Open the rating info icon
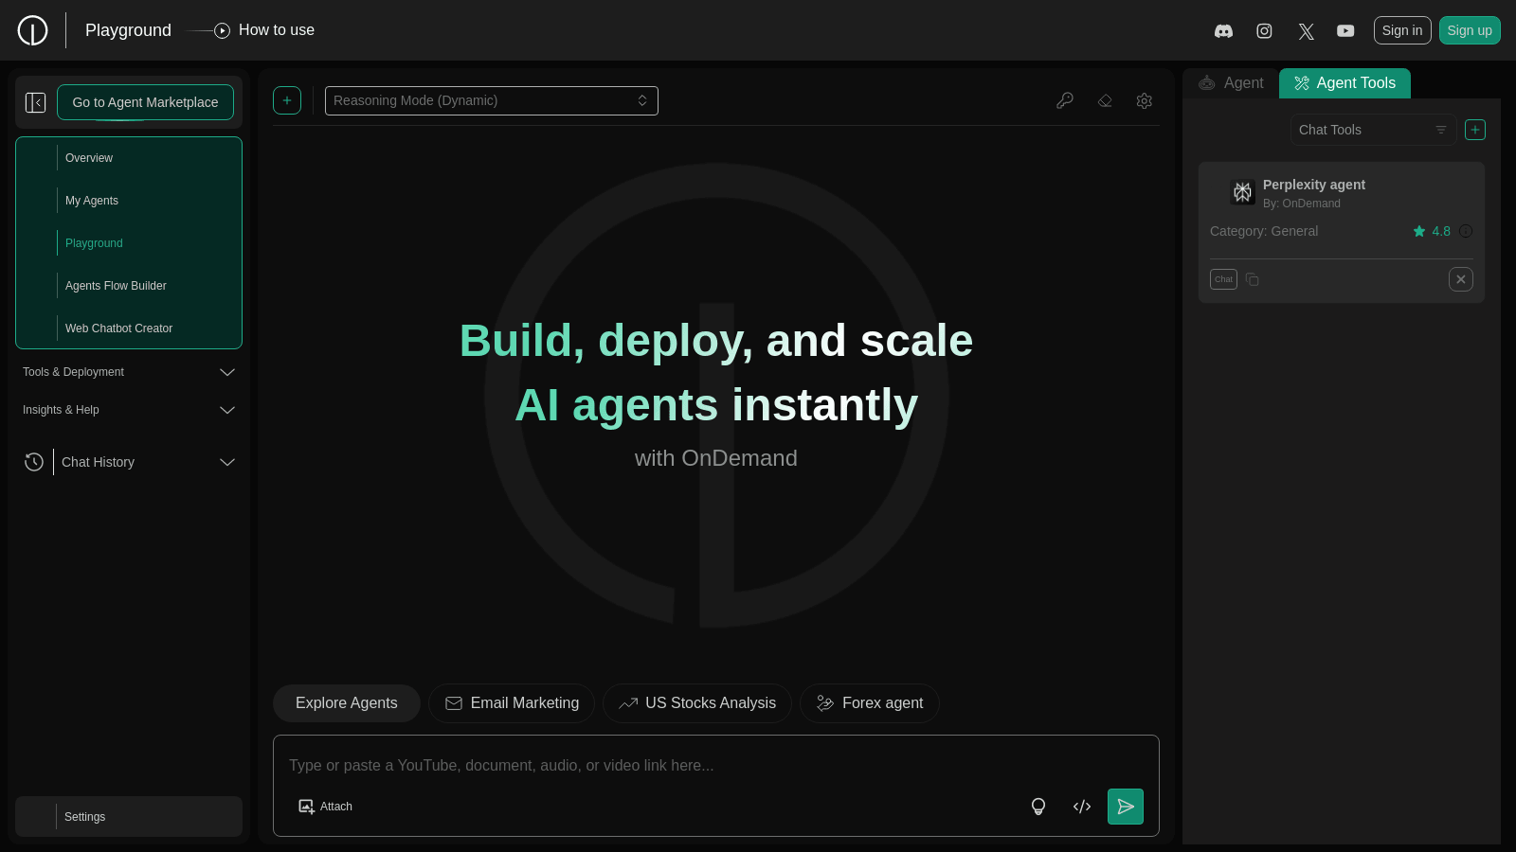Viewport: 1516px width, 852px height. [x=1466, y=231]
